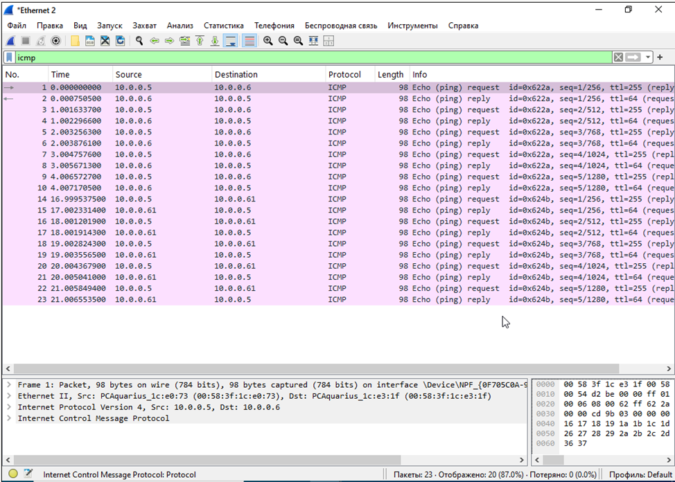Open the Беспроводная связь menu
Viewport: 675px width, 482px height.
(341, 26)
